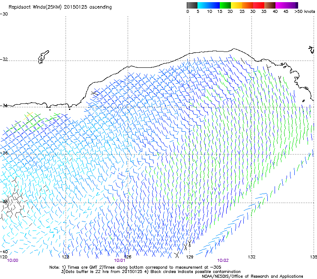Click the -32 latitude label

[4, 59]
